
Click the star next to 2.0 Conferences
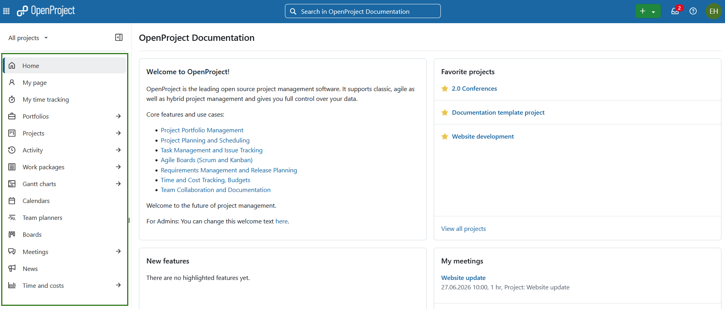[x=445, y=89]
